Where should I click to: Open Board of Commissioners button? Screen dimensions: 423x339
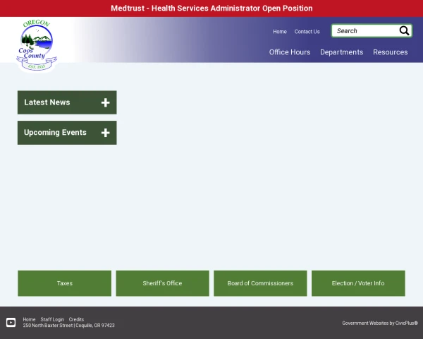(260, 283)
